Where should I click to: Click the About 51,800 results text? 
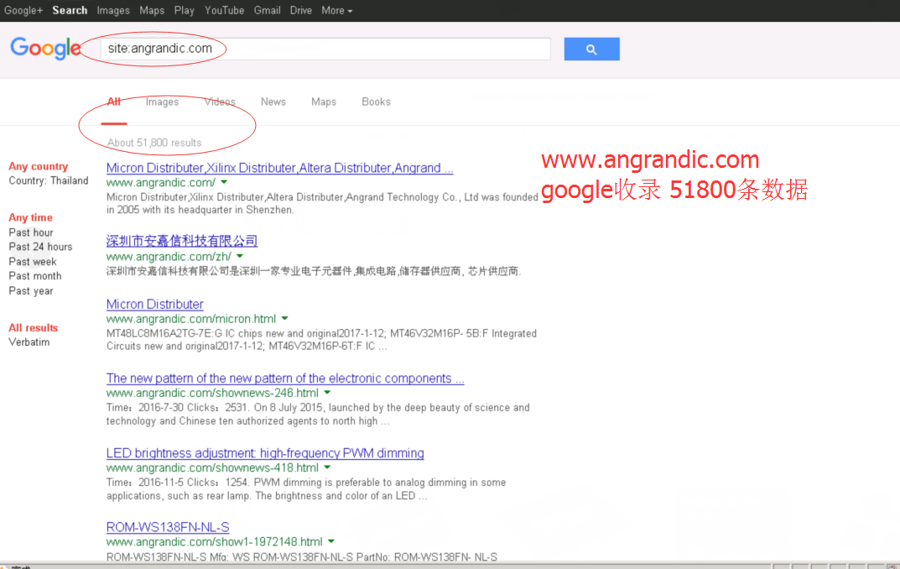tap(154, 143)
